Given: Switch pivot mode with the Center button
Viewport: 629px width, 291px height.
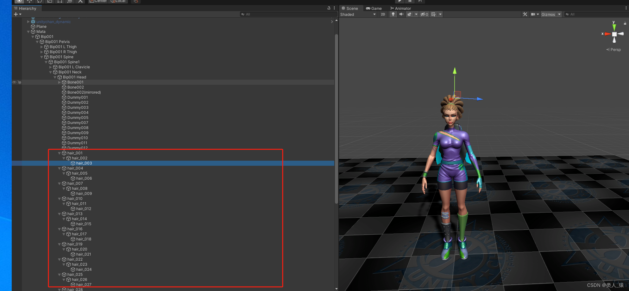Looking at the screenshot, I should coord(98,1).
